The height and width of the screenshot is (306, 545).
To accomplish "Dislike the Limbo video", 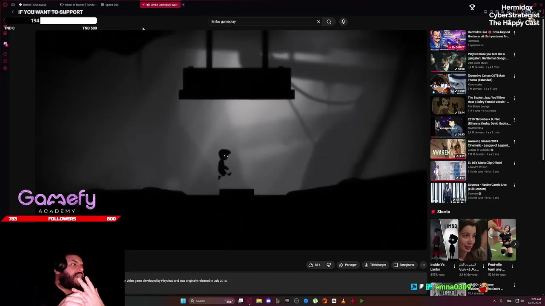I will pos(329,265).
